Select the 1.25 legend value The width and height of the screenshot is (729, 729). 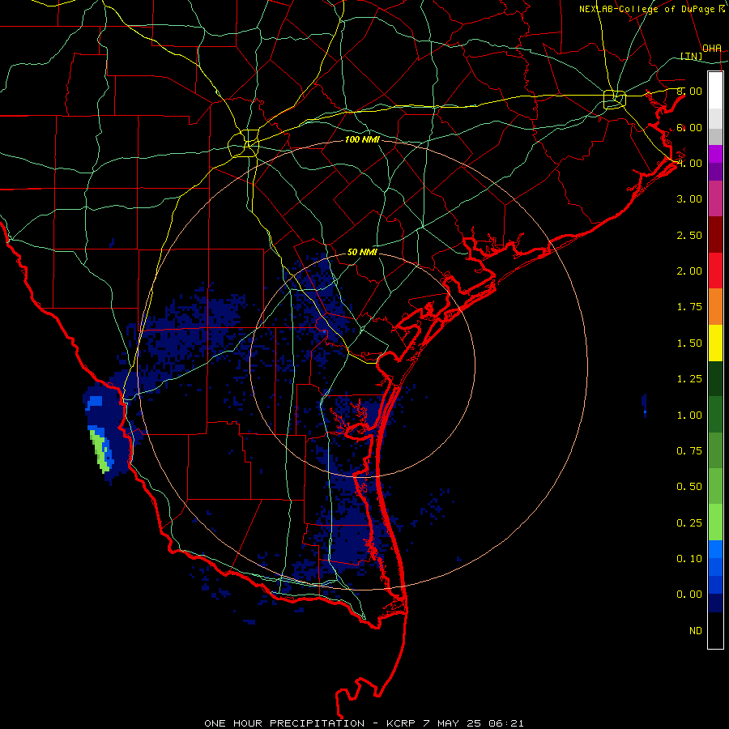[689, 379]
